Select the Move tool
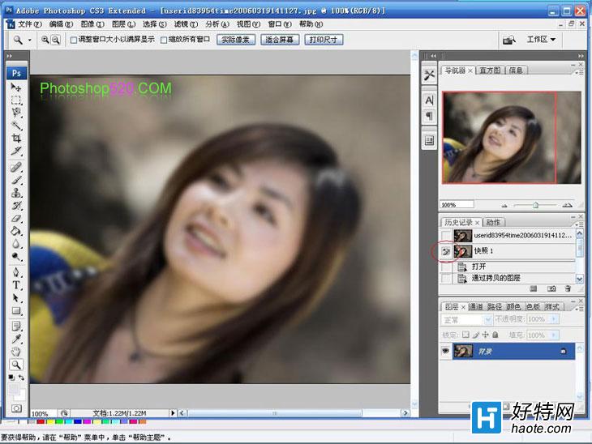 tap(16, 88)
